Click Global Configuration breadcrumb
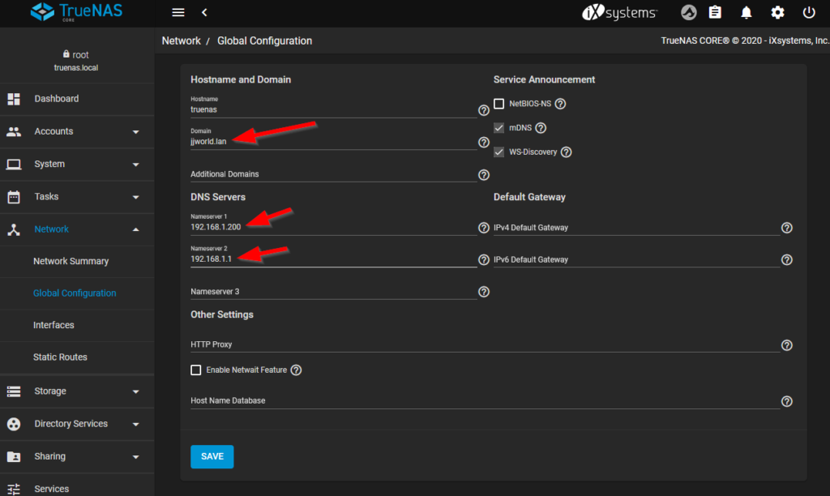830x496 pixels. pos(265,41)
